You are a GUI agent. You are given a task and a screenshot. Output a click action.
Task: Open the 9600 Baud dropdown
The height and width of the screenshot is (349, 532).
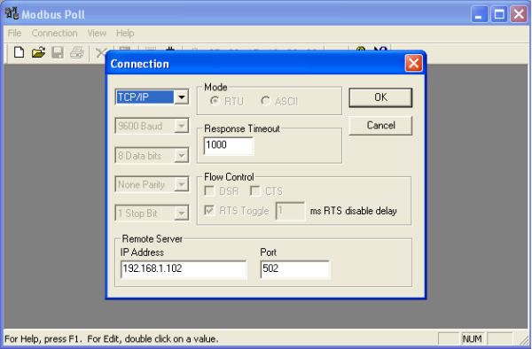pos(182,127)
